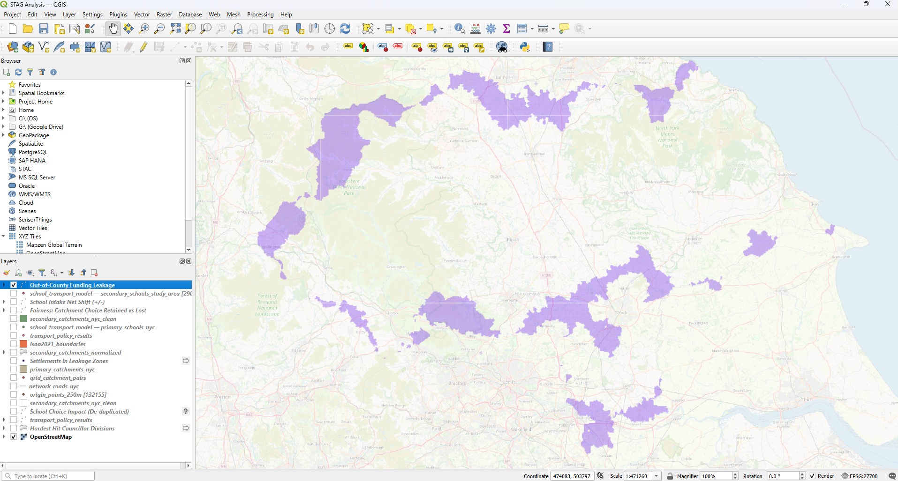The height and width of the screenshot is (481, 898).
Task: Click the Type to locate search field
Action: pyautogui.click(x=48, y=476)
